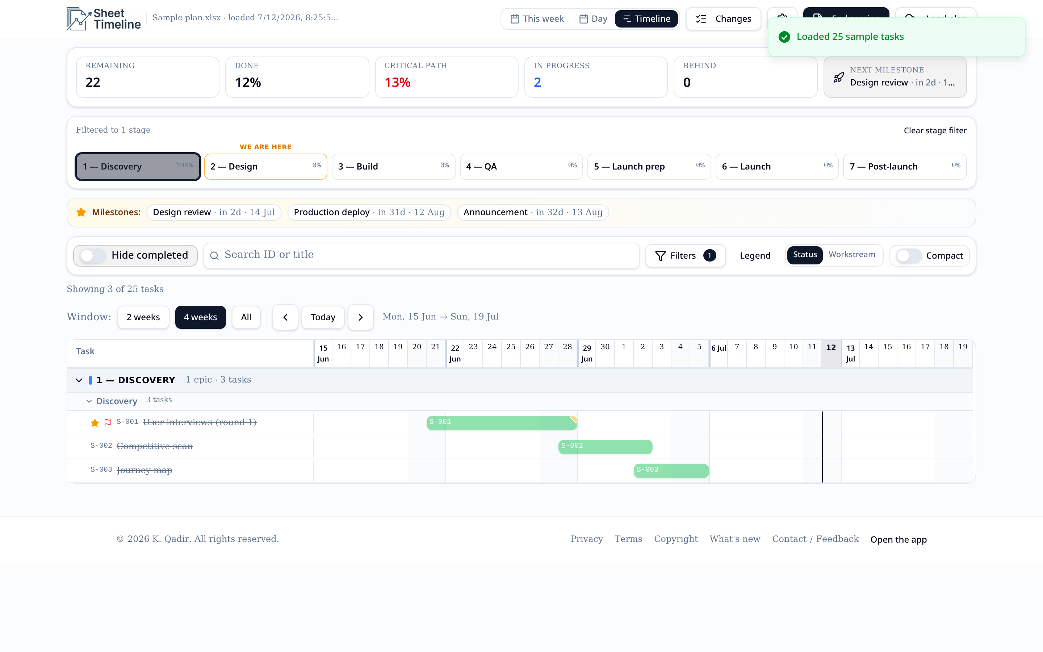The width and height of the screenshot is (1043, 652).
Task: Click the S-003 green task bar
Action: tap(671, 471)
